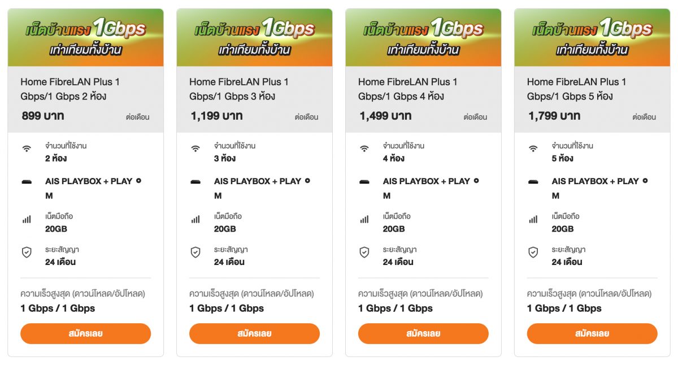Click the shield icon in the 3-room plan
This screenshot has height=365, width=678.
pos(195,253)
